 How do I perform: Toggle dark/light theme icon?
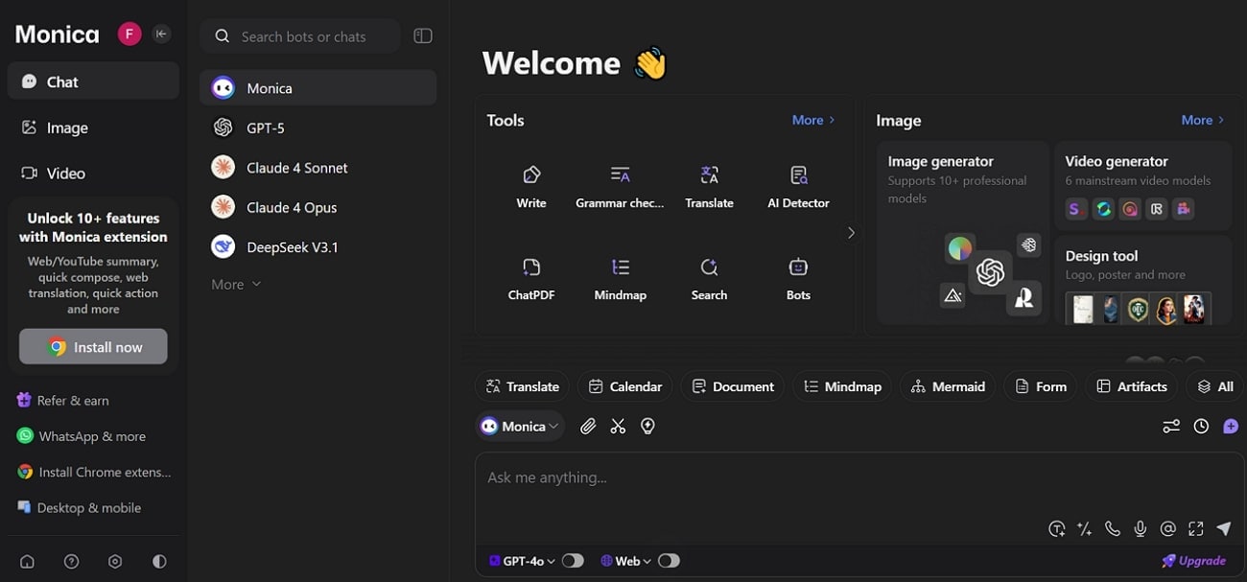pyautogui.click(x=159, y=562)
